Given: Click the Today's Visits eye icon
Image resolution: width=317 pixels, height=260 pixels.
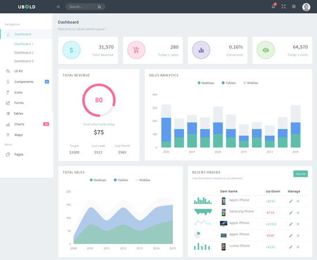Looking at the screenshot, I should tap(266, 50).
